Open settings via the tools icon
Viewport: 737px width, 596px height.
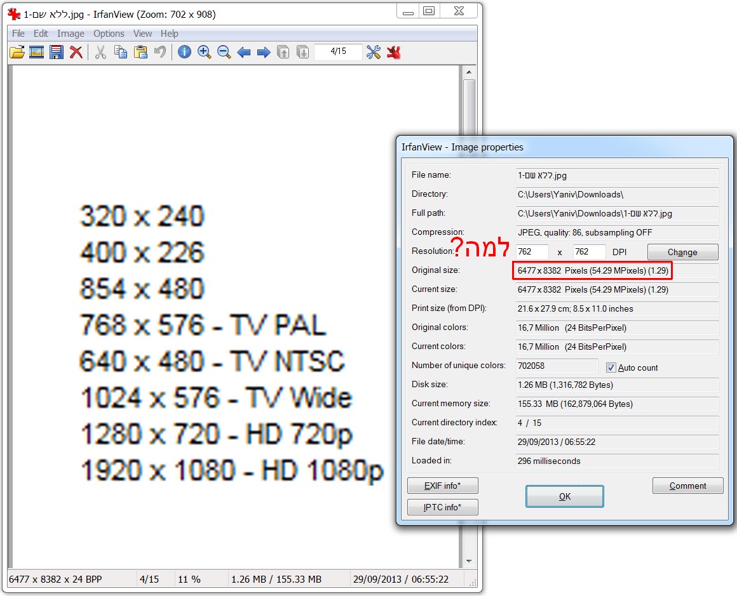pos(374,52)
